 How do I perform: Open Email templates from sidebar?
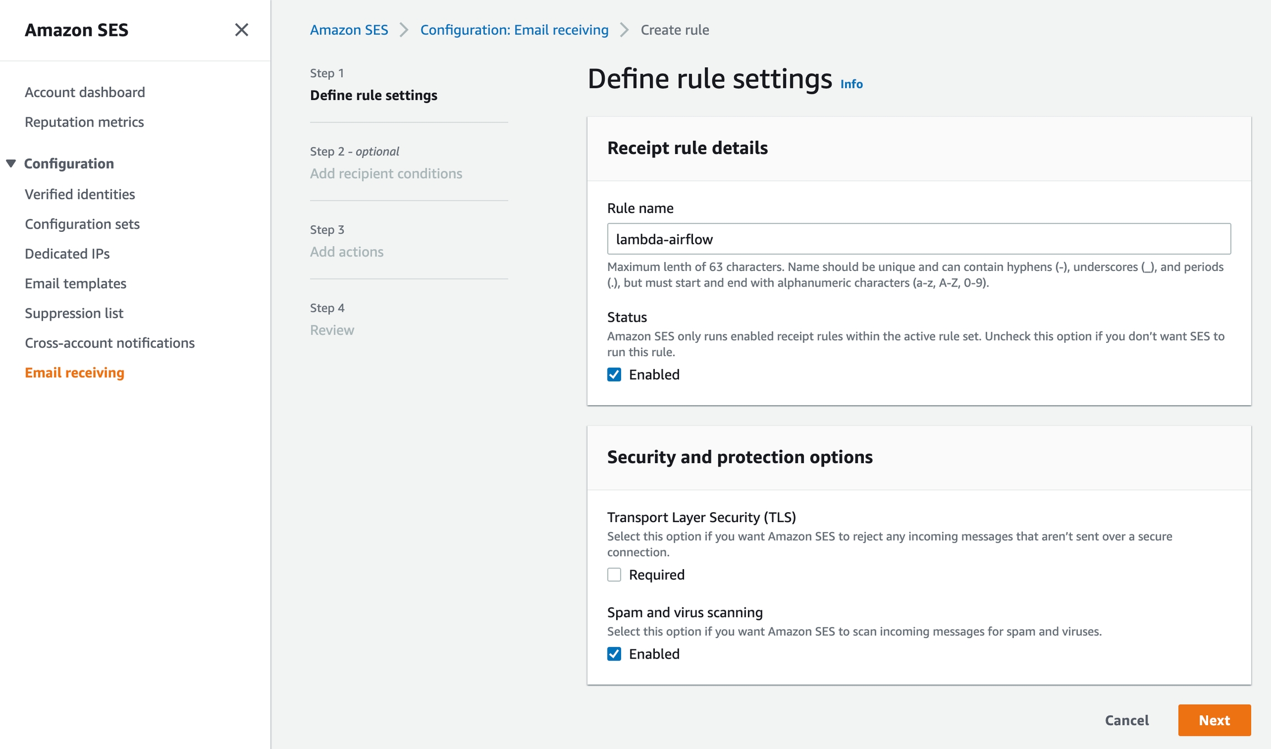point(76,284)
